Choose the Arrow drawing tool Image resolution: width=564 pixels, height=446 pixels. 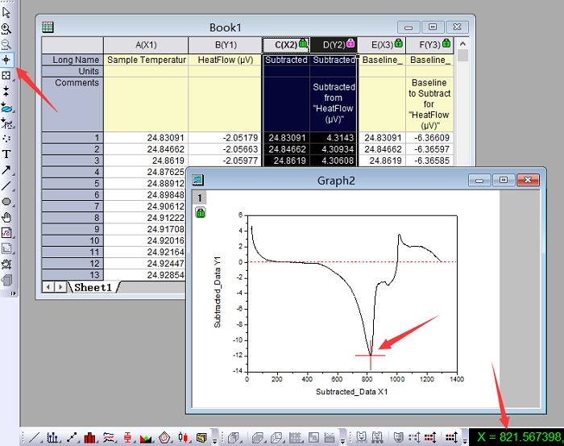pos(6,170)
